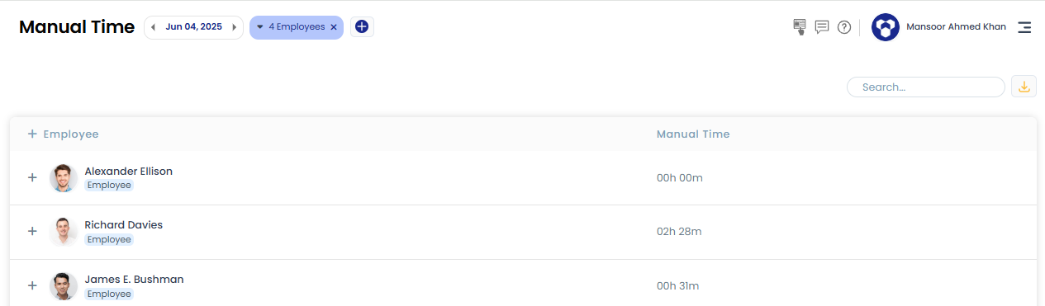The width and height of the screenshot is (1045, 306).
Task: Go to previous date arrow
Action: coord(153,27)
